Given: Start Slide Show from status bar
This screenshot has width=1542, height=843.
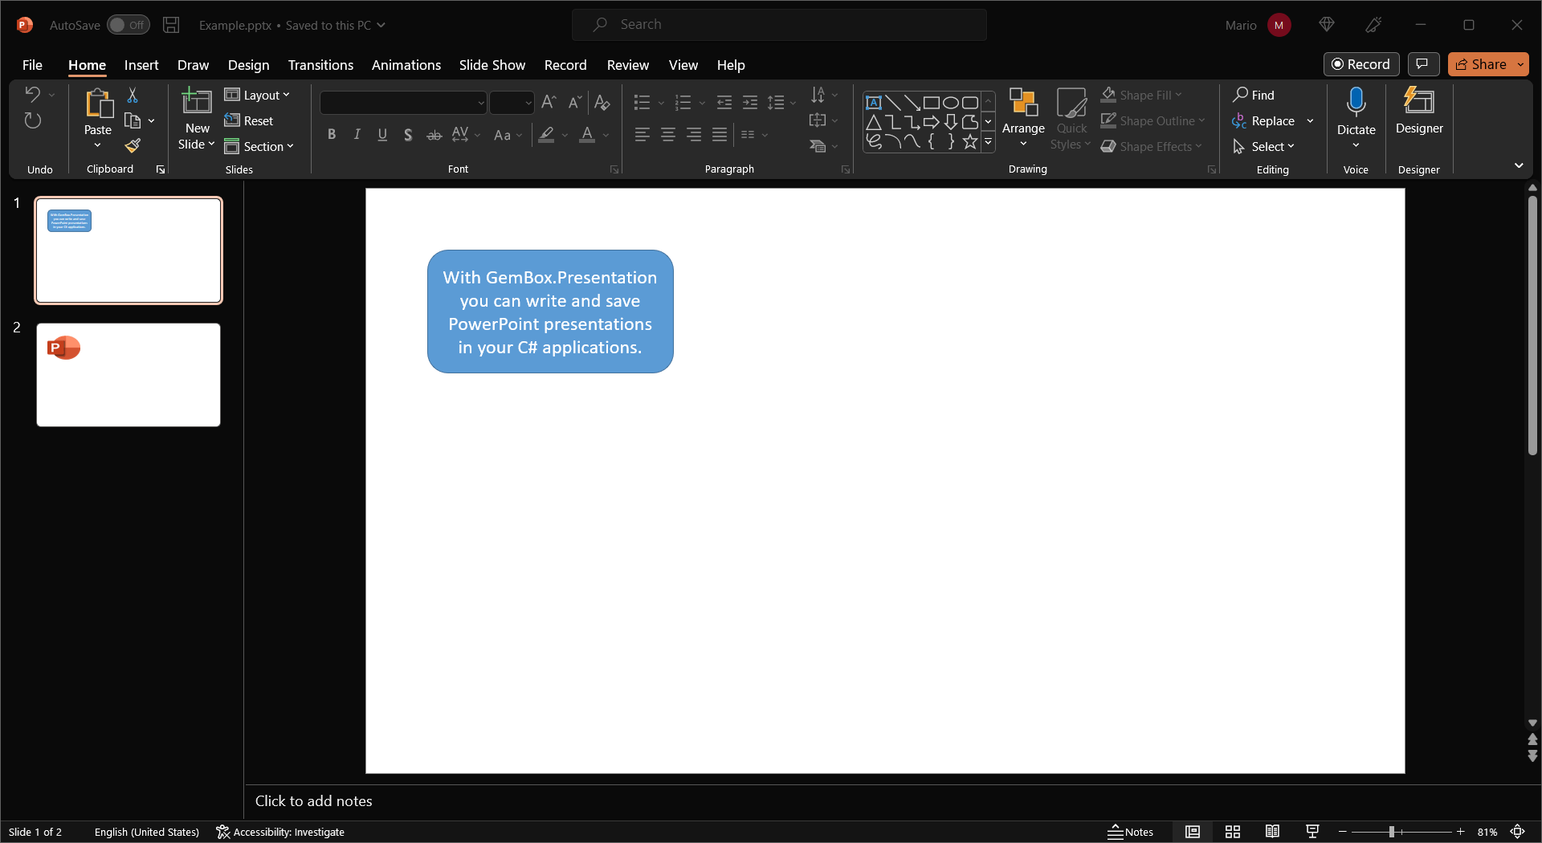Looking at the screenshot, I should pos(1312,832).
